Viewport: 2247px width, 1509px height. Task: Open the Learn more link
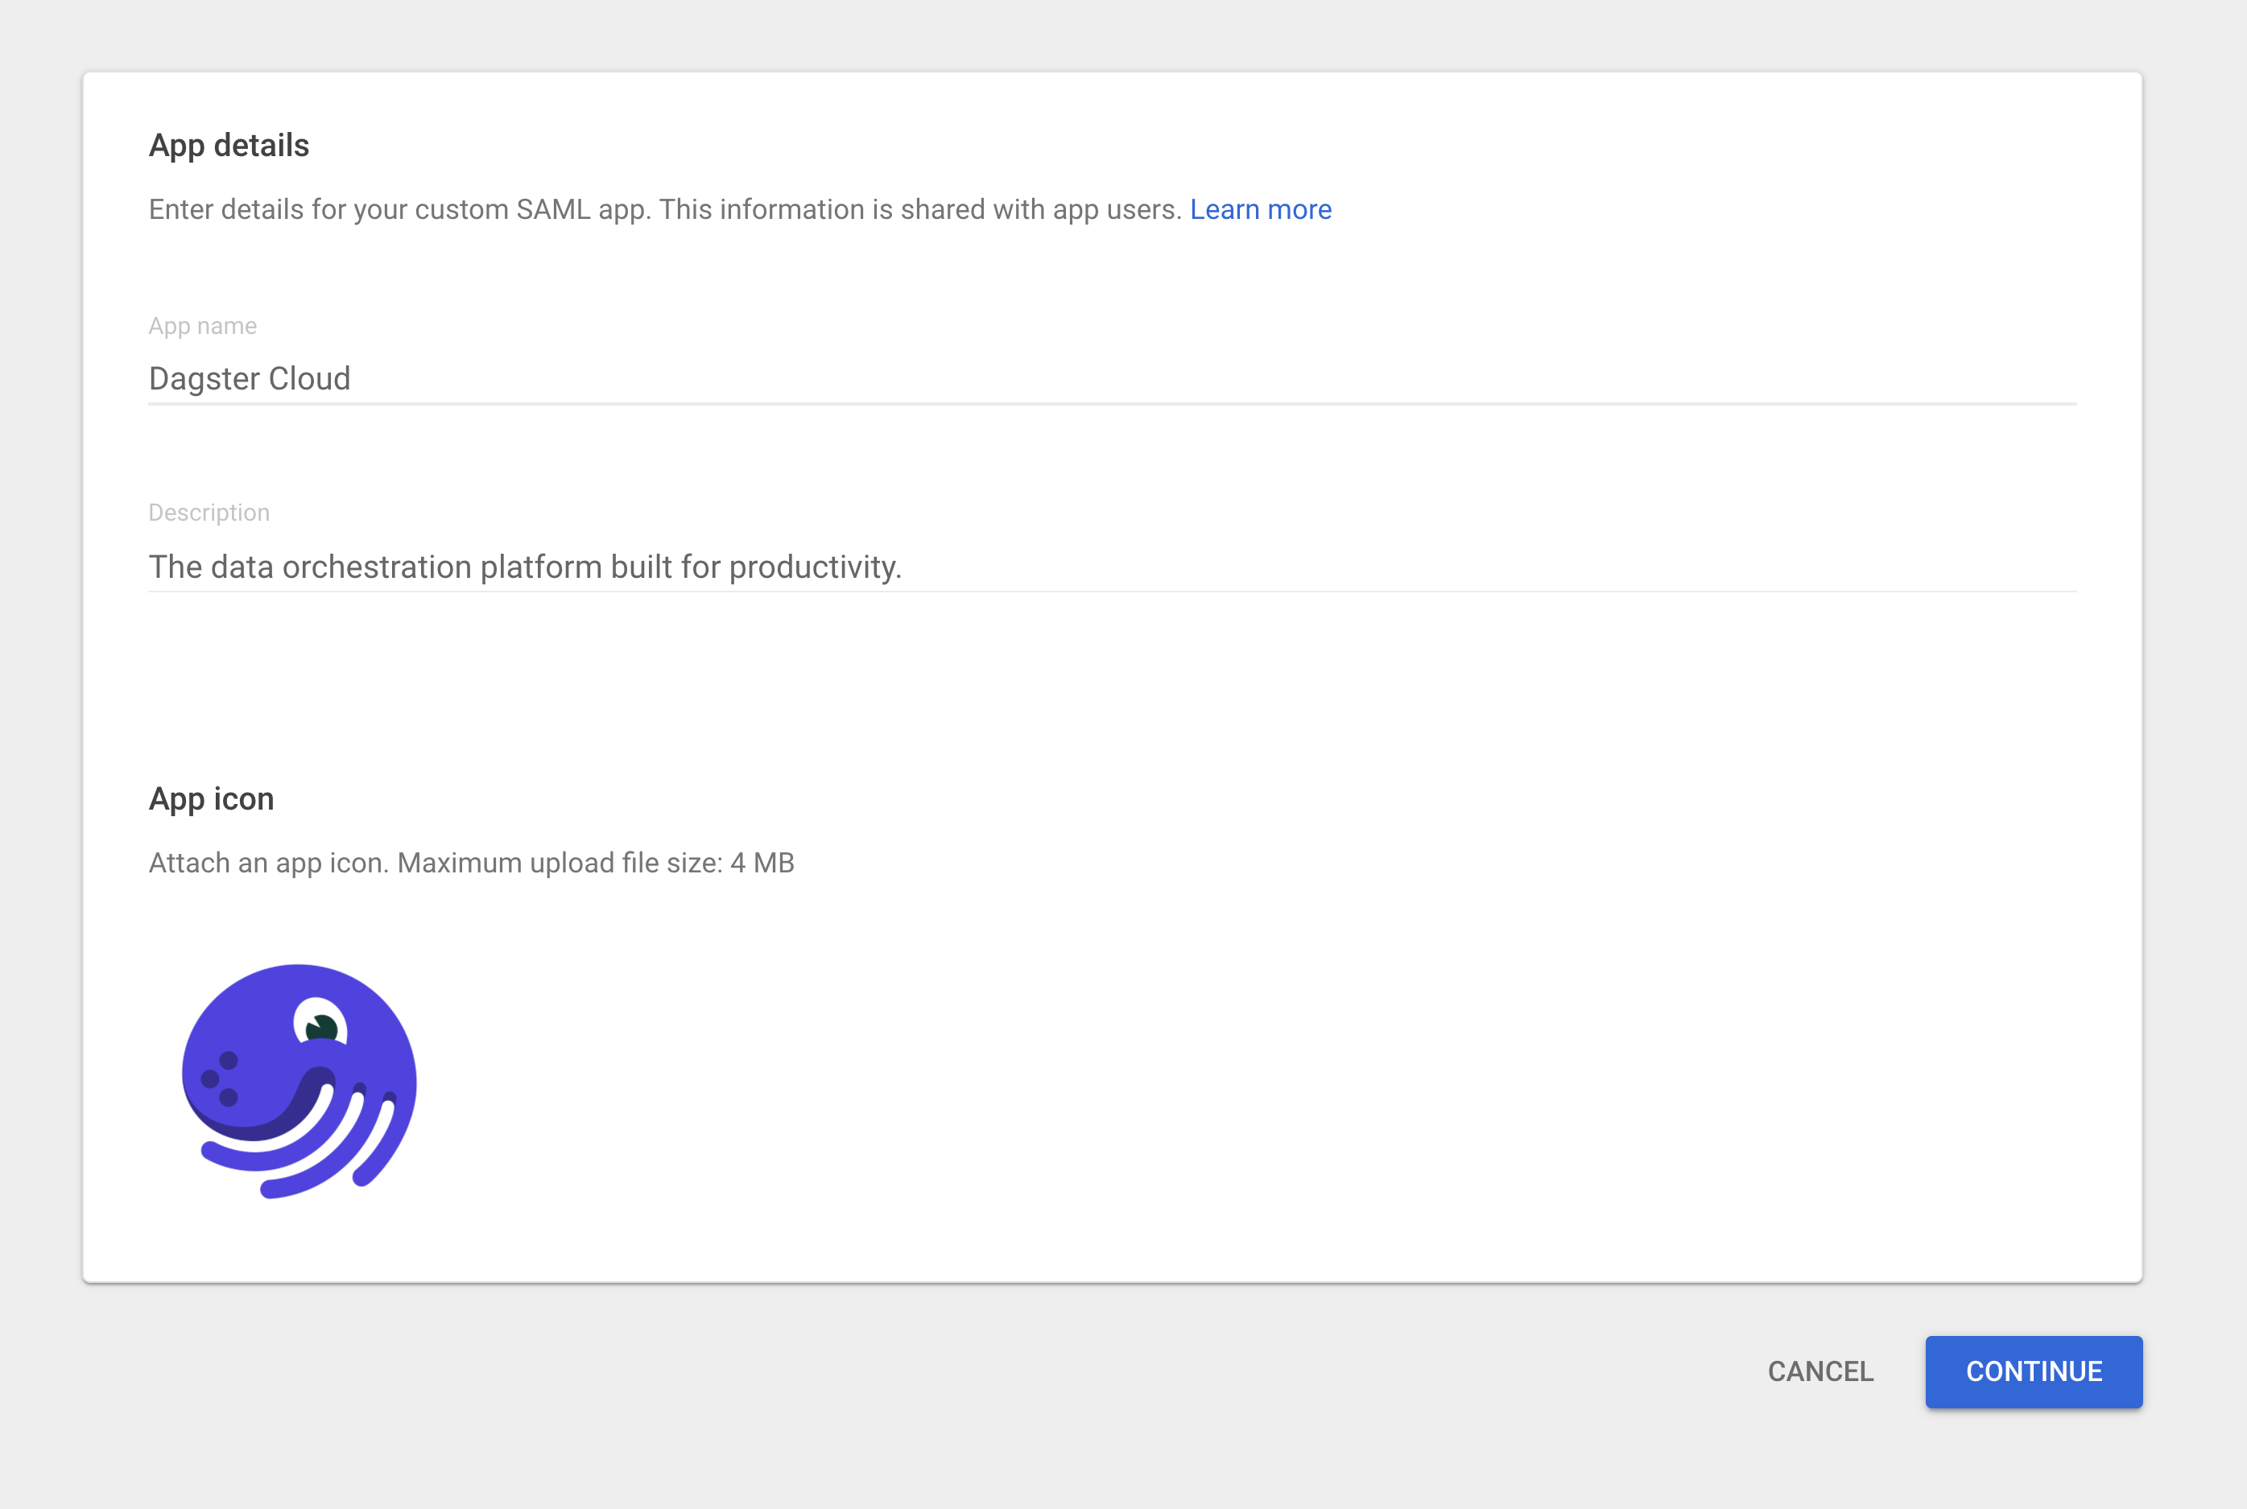coord(1260,210)
